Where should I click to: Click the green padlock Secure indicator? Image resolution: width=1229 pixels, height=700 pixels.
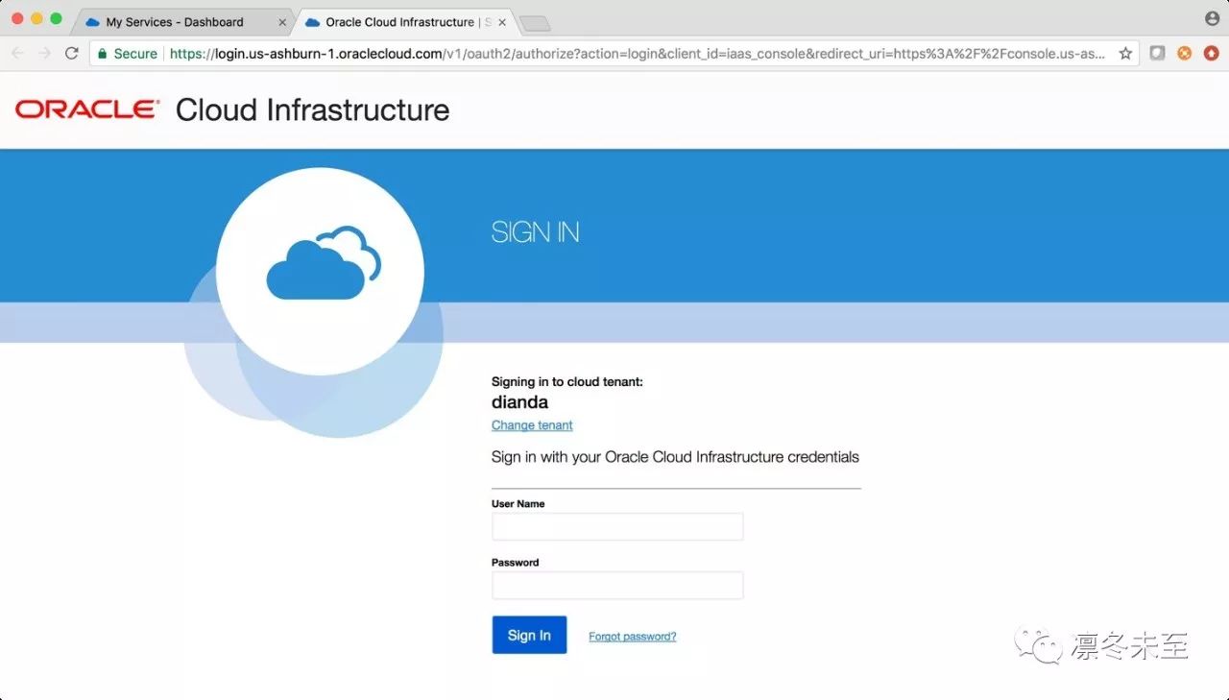[127, 54]
